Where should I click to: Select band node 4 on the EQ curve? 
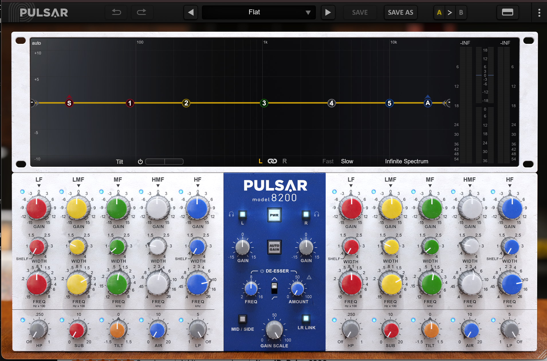pyautogui.click(x=331, y=103)
